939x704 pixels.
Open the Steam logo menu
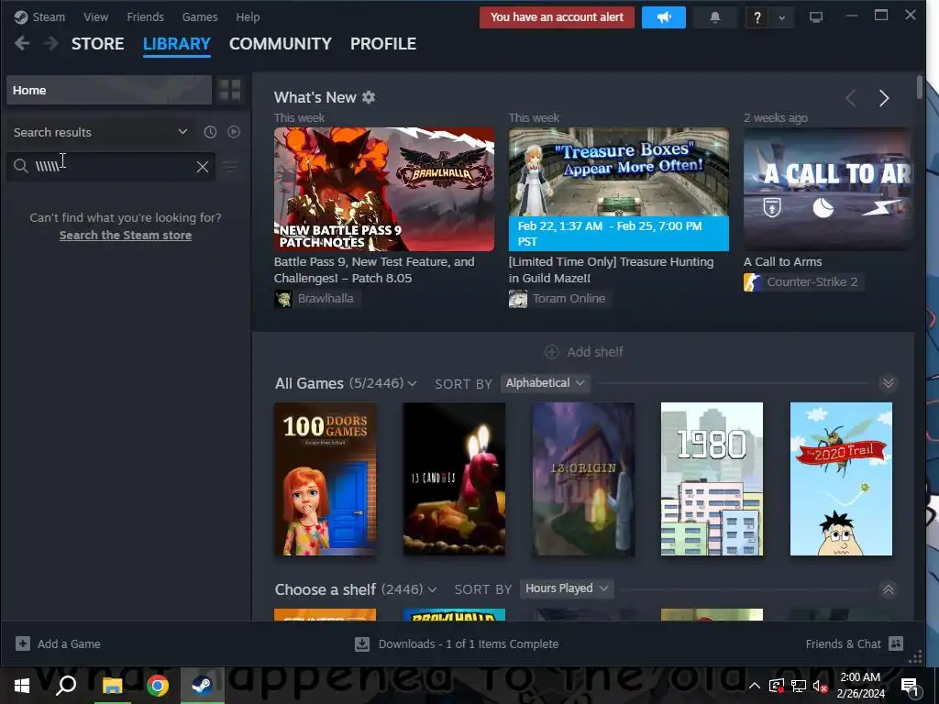click(21, 16)
